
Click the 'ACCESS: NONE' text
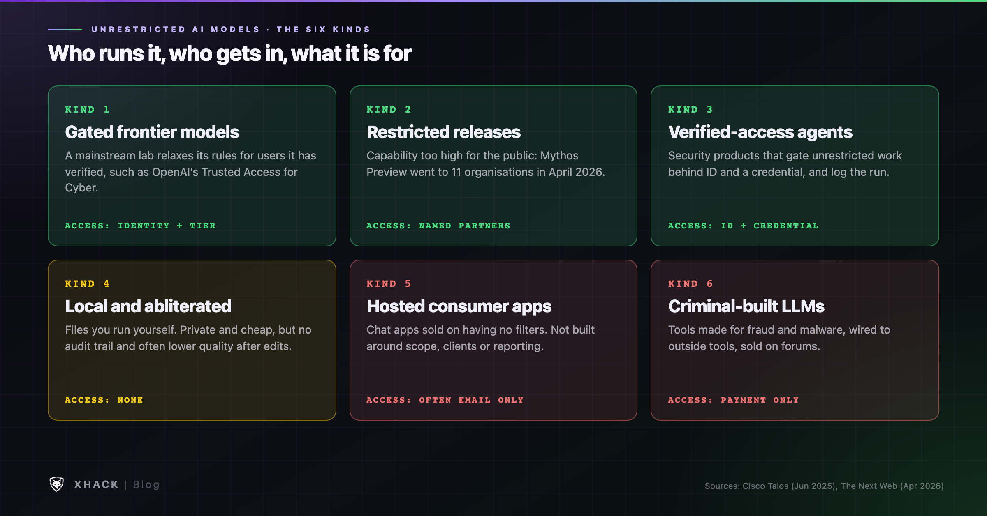coord(104,400)
